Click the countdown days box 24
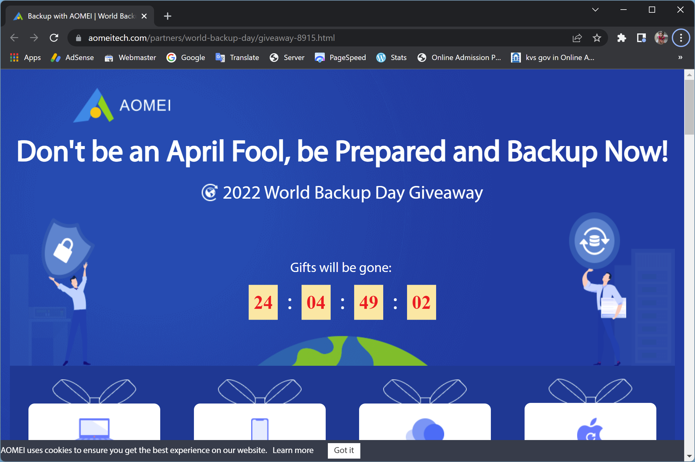The image size is (695, 462). point(263,302)
